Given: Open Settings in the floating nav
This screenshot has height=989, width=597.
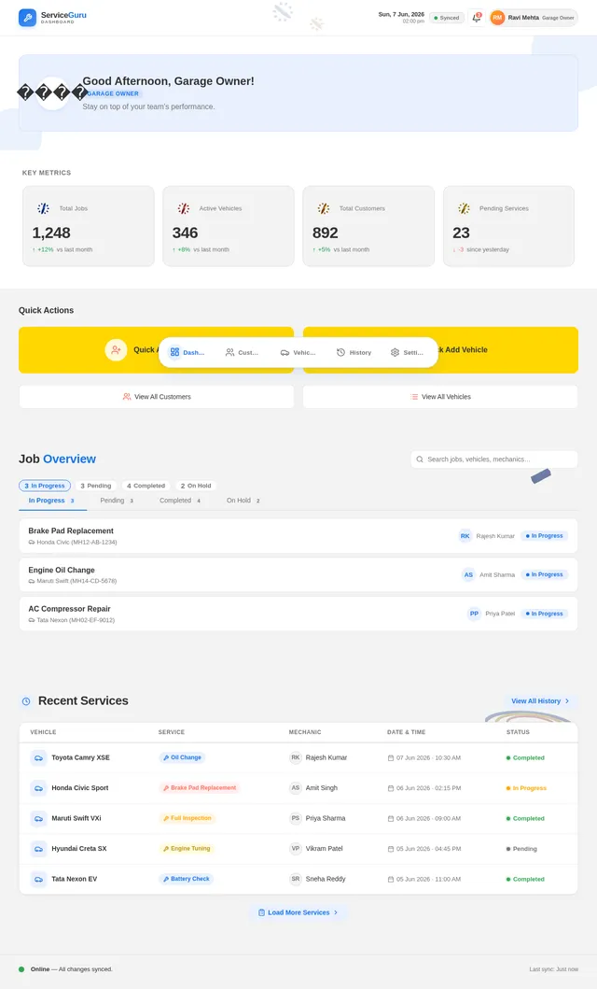Looking at the screenshot, I should (407, 353).
